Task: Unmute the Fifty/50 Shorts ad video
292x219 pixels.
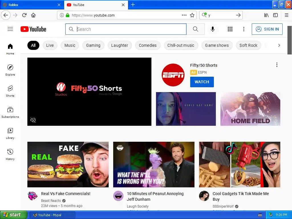Action: (33, 120)
